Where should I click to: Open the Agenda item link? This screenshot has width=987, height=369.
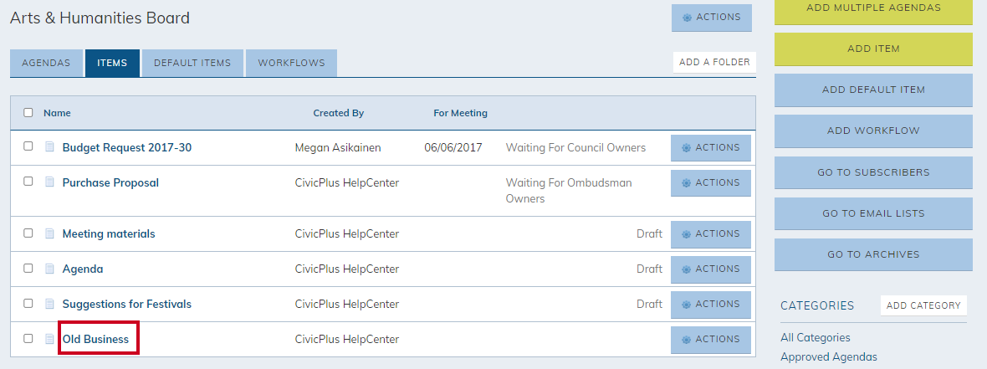point(83,269)
